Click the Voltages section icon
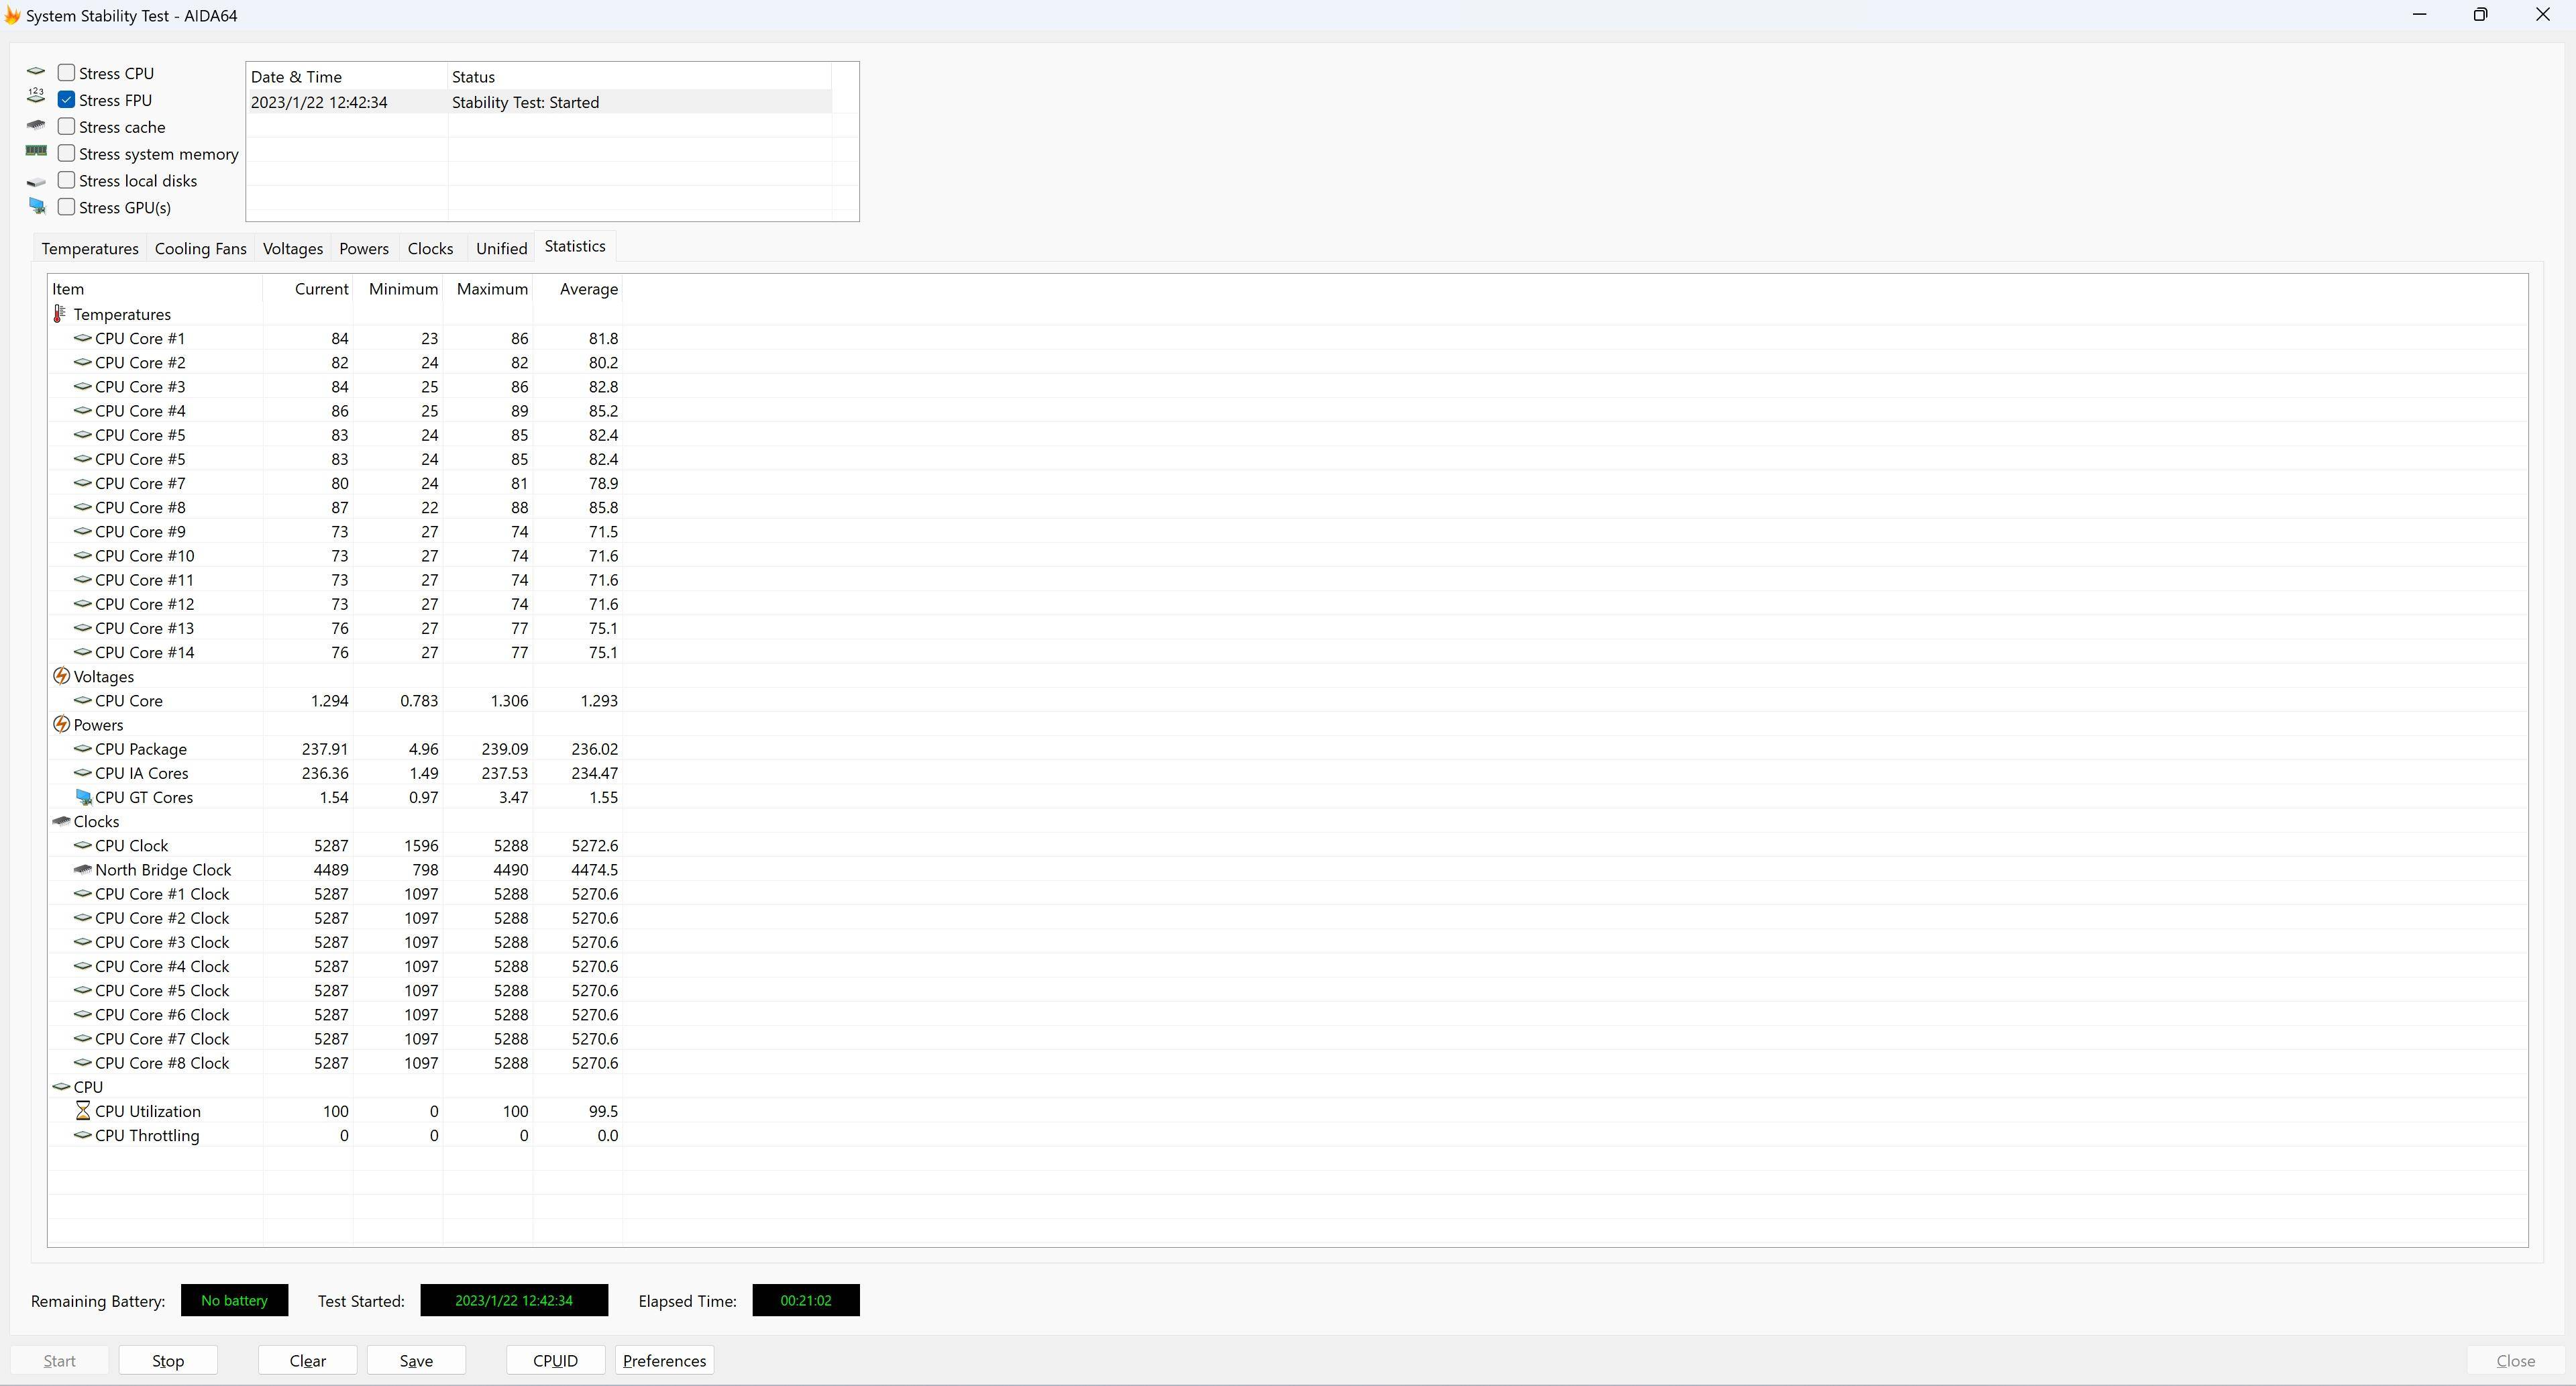Viewport: 2576px width, 1386px height. pos(62,676)
